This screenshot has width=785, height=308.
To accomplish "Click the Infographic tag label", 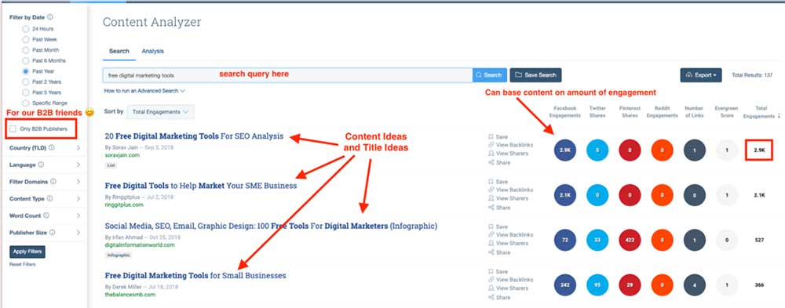I will [119, 255].
